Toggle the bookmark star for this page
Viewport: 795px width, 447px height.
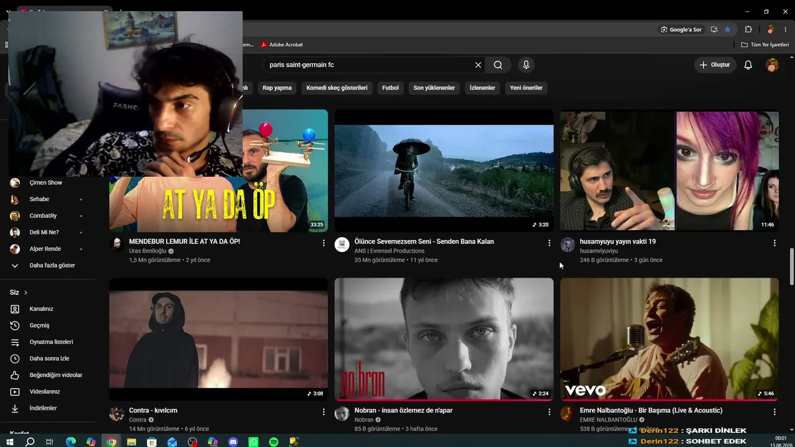pos(727,29)
